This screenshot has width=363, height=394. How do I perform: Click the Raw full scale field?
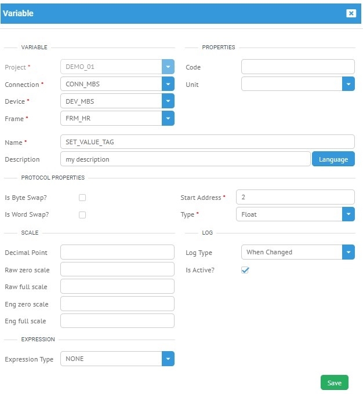tap(117, 287)
